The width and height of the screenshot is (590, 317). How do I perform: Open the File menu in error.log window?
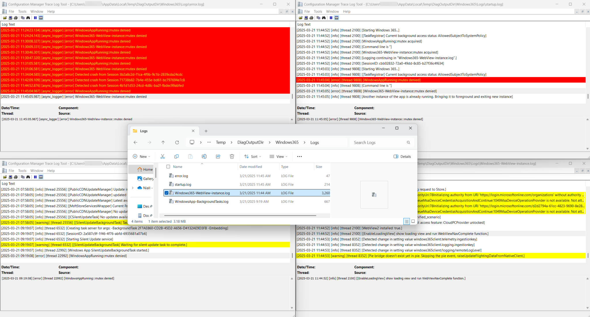pos(12,12)
